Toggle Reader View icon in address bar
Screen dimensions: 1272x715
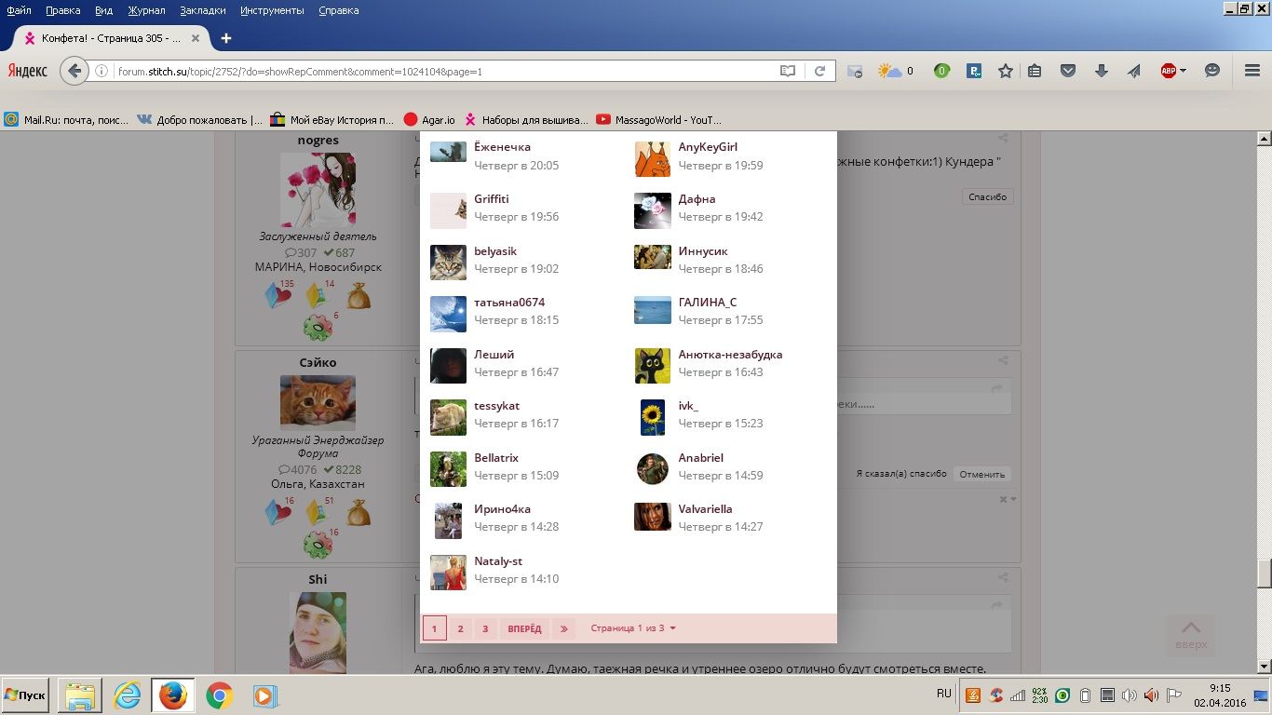(788, 71)
